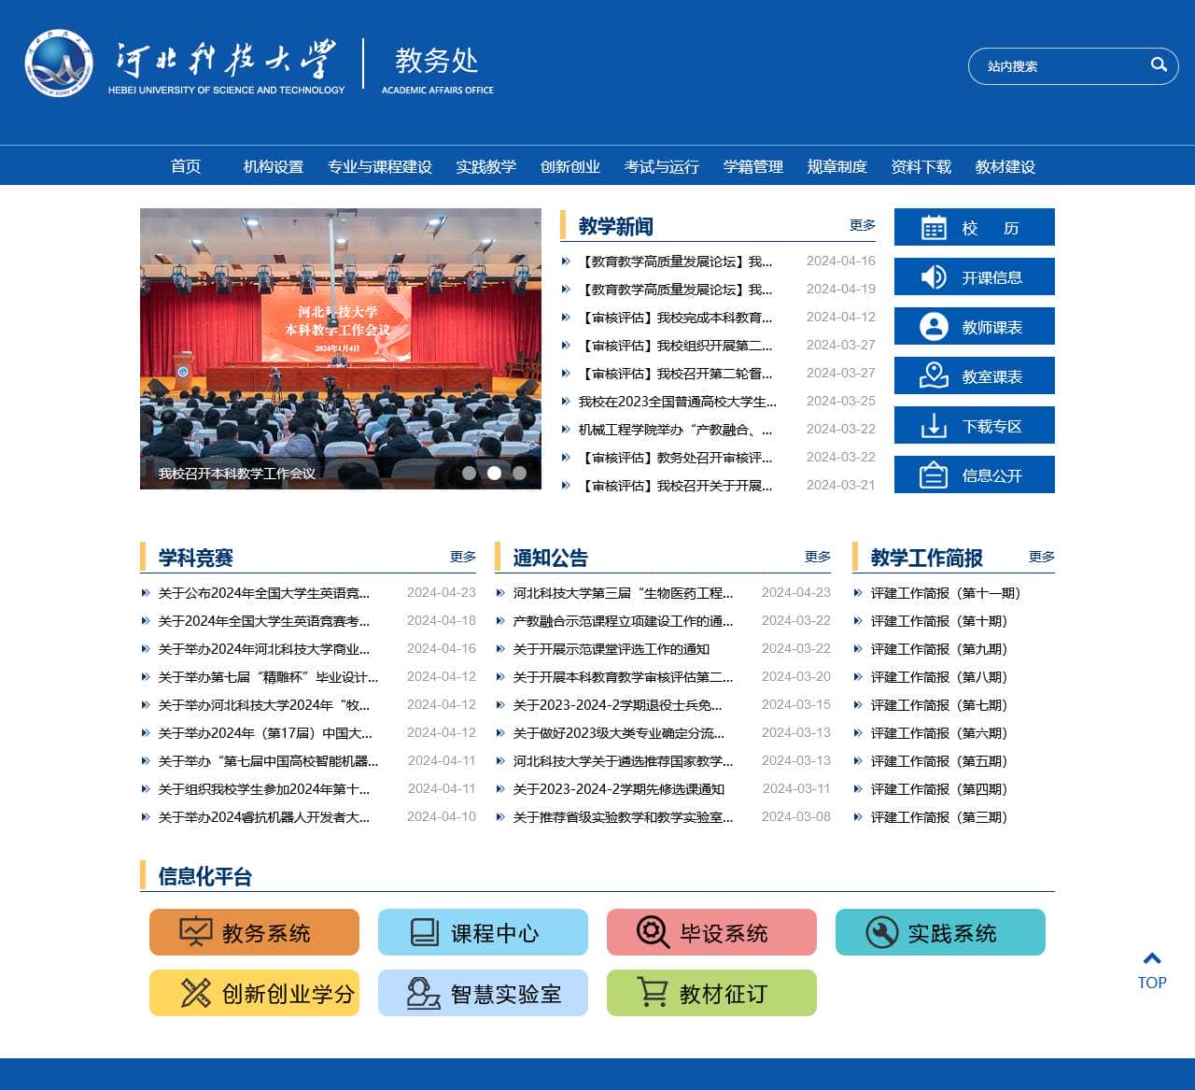
Task: Open the 规章制度 navigation menu
Action: [x=836, y=167]
